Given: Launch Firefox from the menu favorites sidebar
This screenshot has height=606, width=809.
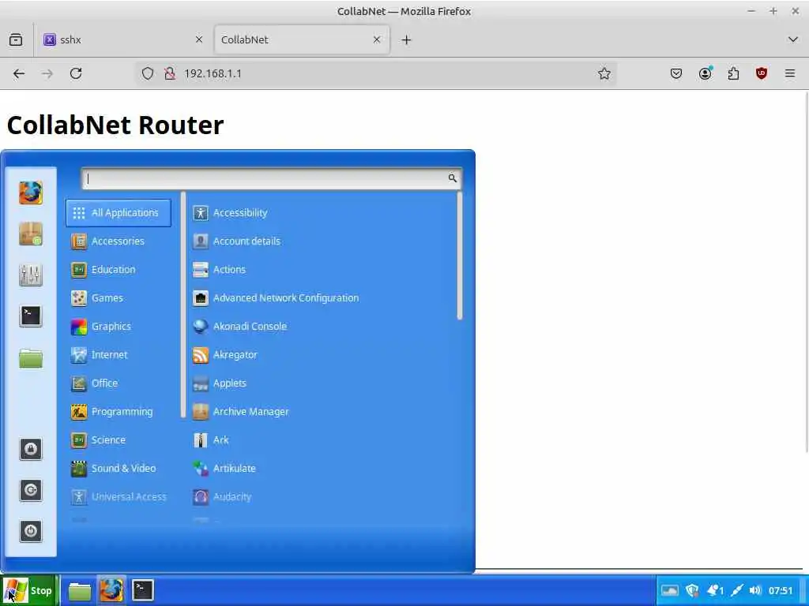Looking at the screenshot, I should click(x=31, y=193).
